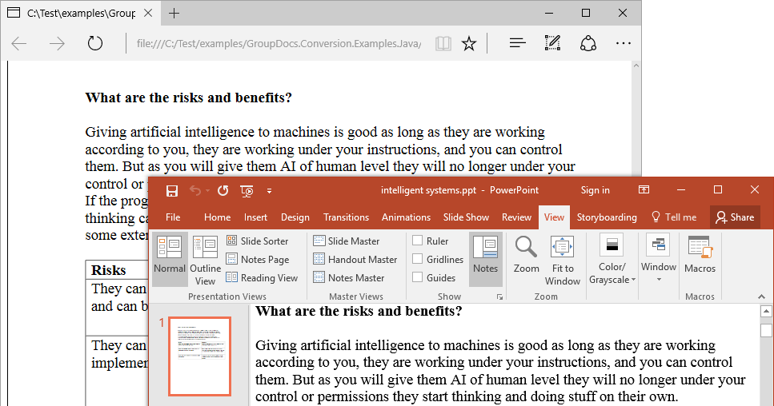This screenshot has height=406, width=774.
Task: Switch to Outline View
Action: pos(205,260)
